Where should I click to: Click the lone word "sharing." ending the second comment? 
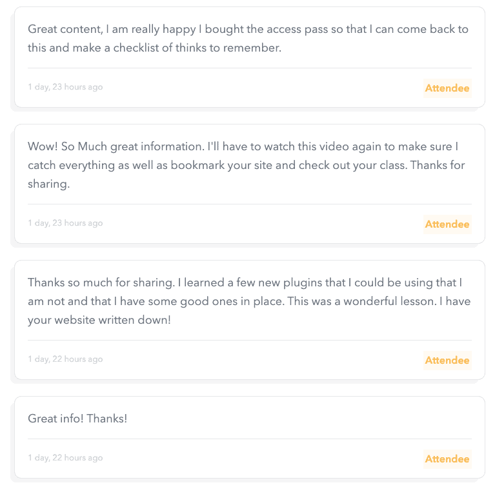coord(48,184)
